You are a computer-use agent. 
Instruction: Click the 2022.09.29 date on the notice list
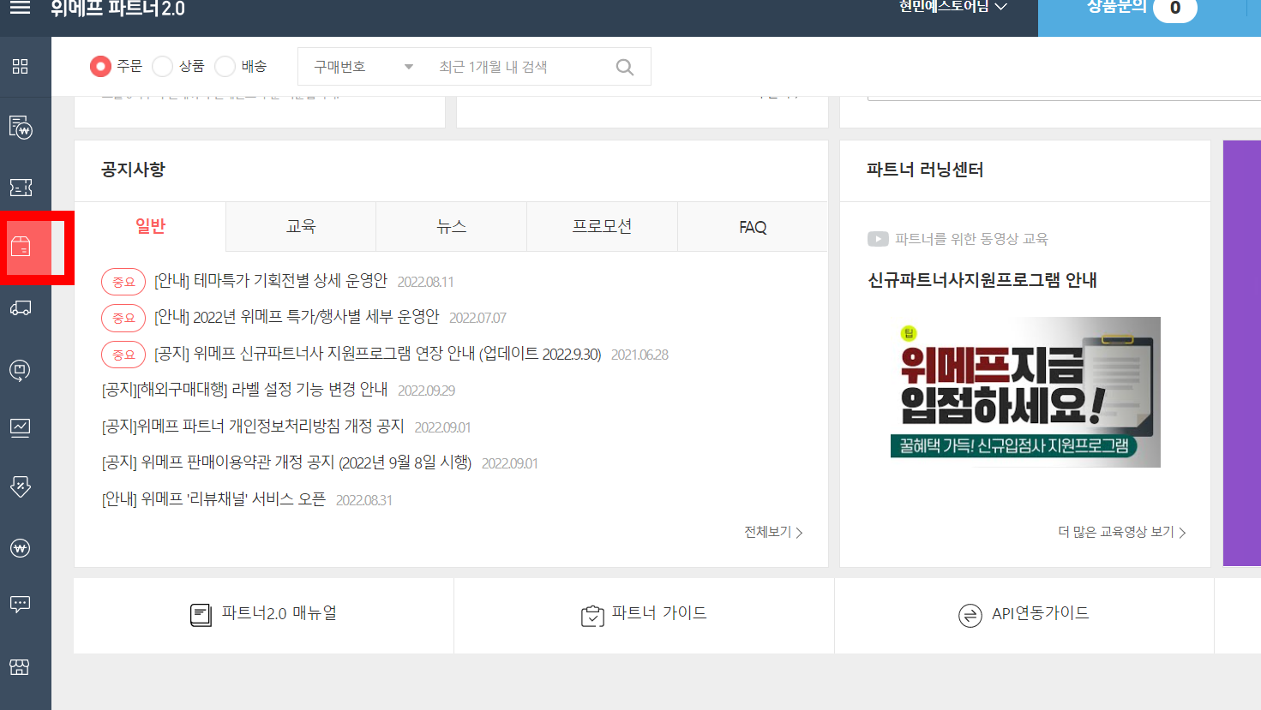[426, 391]
